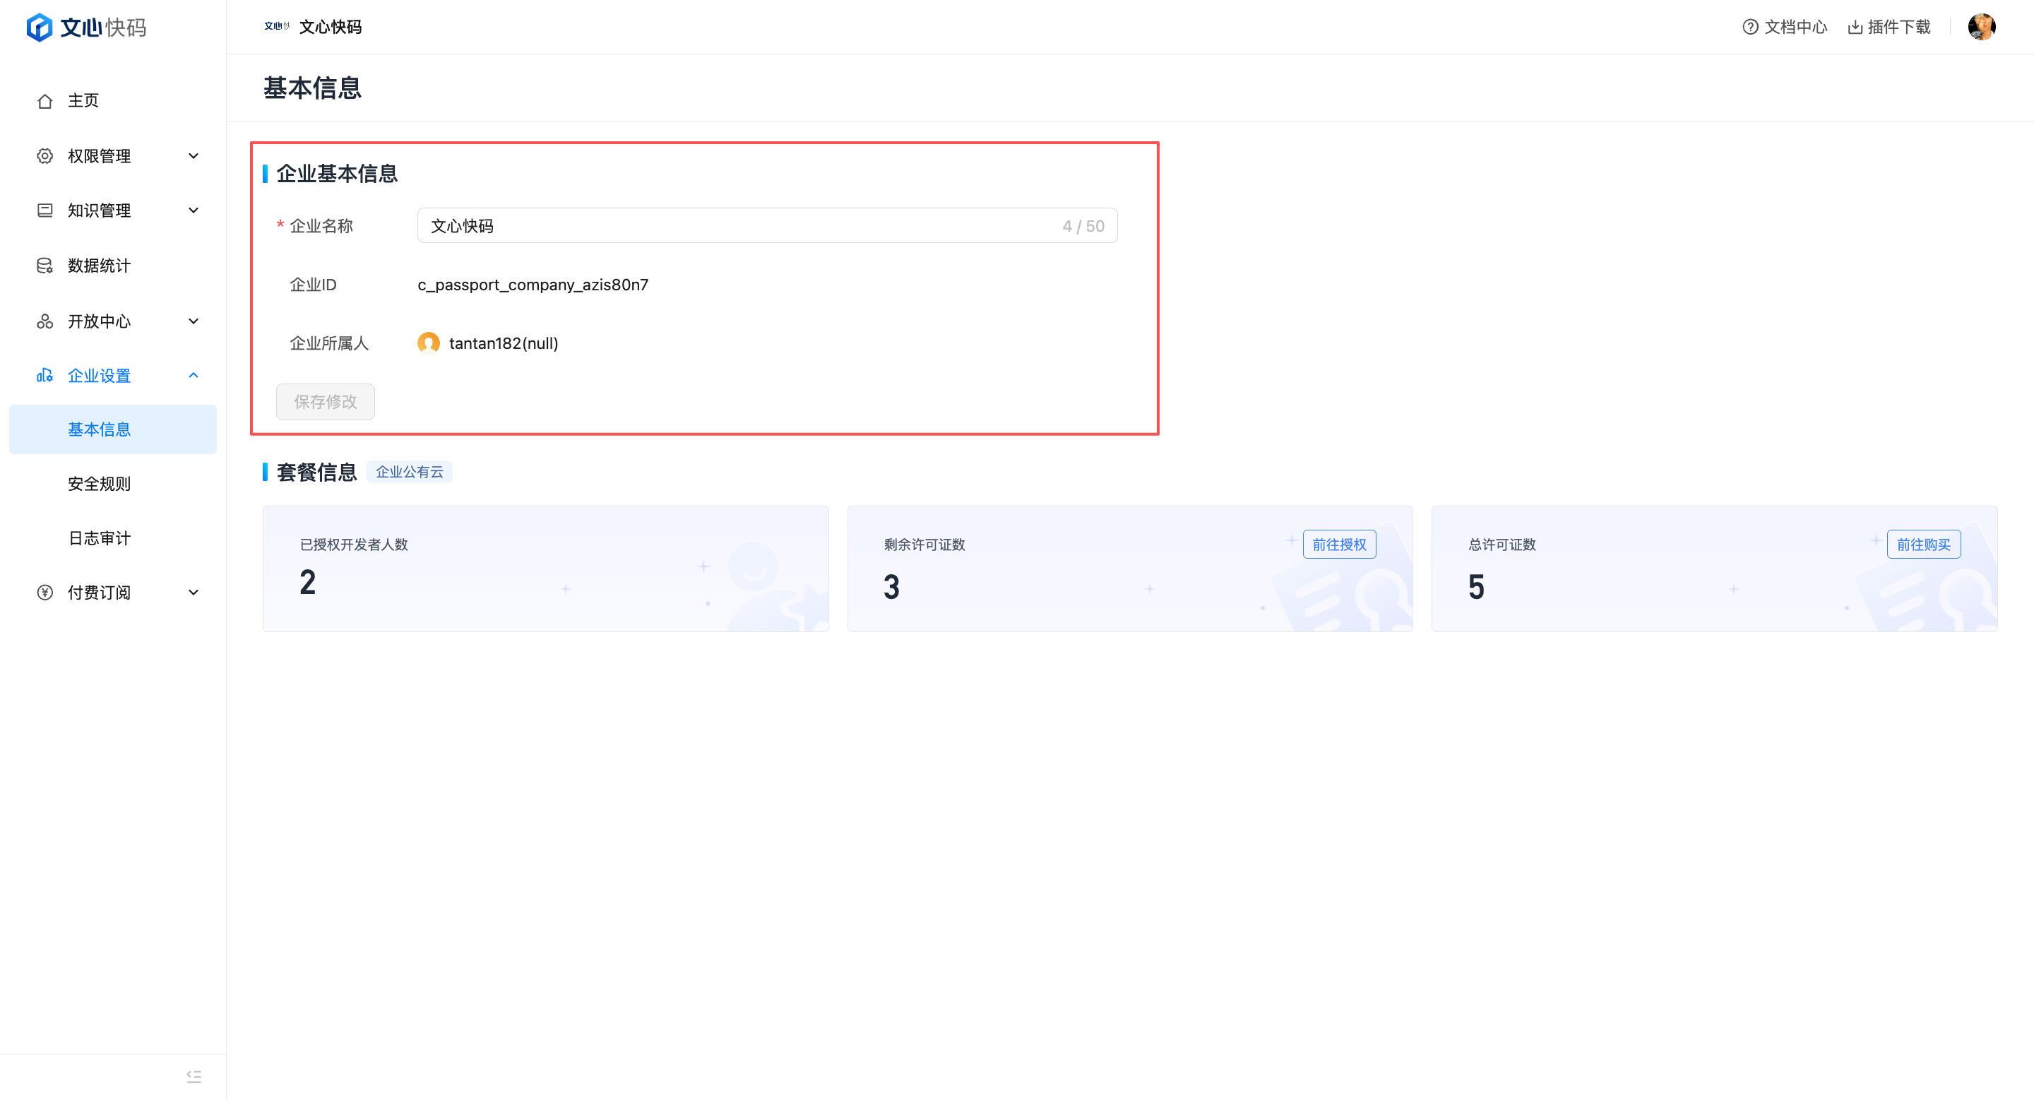Open the 日志审计 menu item

pos(100,538)
